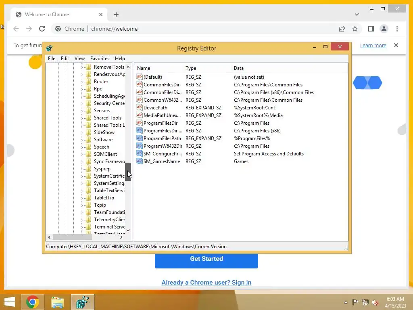Click the RemovalTools folder icon

click(89, 67)
